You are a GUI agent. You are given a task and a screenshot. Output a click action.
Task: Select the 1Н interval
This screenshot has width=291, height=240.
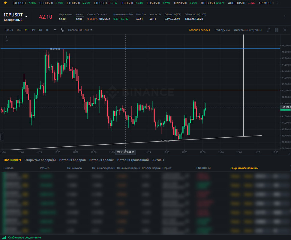(47, 30)
